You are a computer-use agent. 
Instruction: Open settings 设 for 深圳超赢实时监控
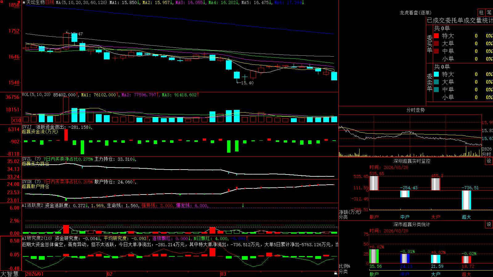click(x=489, y=161)
